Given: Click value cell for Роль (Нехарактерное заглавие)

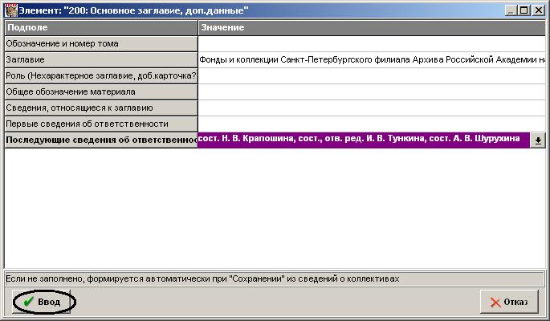Looking at the screenshot, I should tap(372, 76).
